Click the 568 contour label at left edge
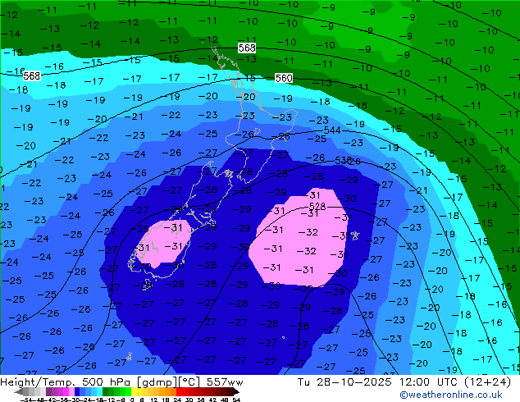This screenshot has width=520, height=402. pos(32,76)
